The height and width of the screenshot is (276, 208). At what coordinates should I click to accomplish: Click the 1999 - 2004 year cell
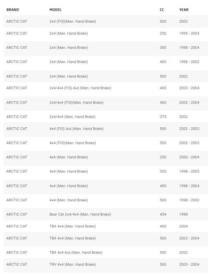(x=189, y=33)
